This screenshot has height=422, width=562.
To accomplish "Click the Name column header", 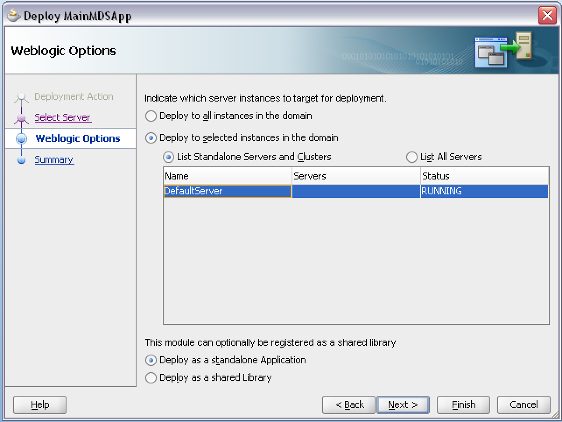I will tap(228, 176).
